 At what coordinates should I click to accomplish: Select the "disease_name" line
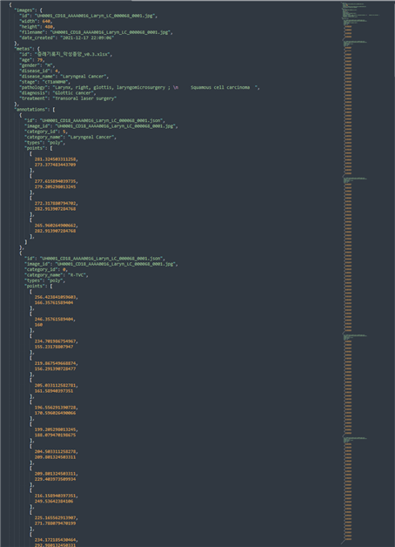[64, 77]
